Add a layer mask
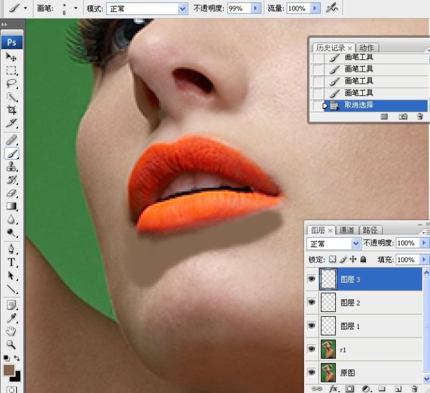430x393 pixels. click(350, 389)
